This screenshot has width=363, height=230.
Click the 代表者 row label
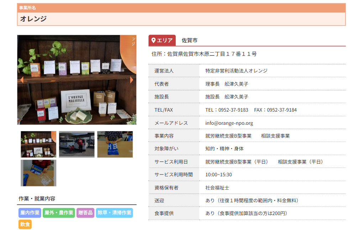[162, 84]
